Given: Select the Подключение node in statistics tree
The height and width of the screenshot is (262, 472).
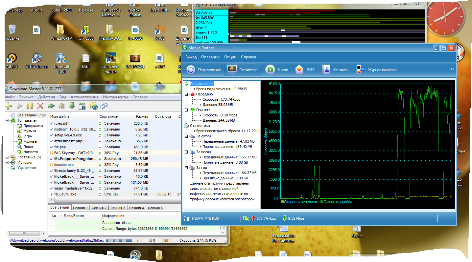Looking at the screenshot, I should tap(201, 84).
